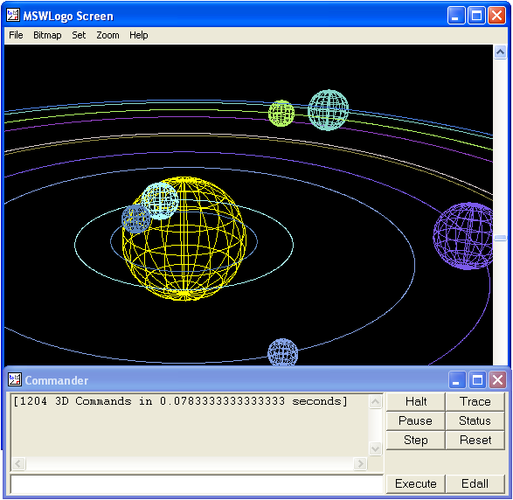Close the Commander window

497,380
